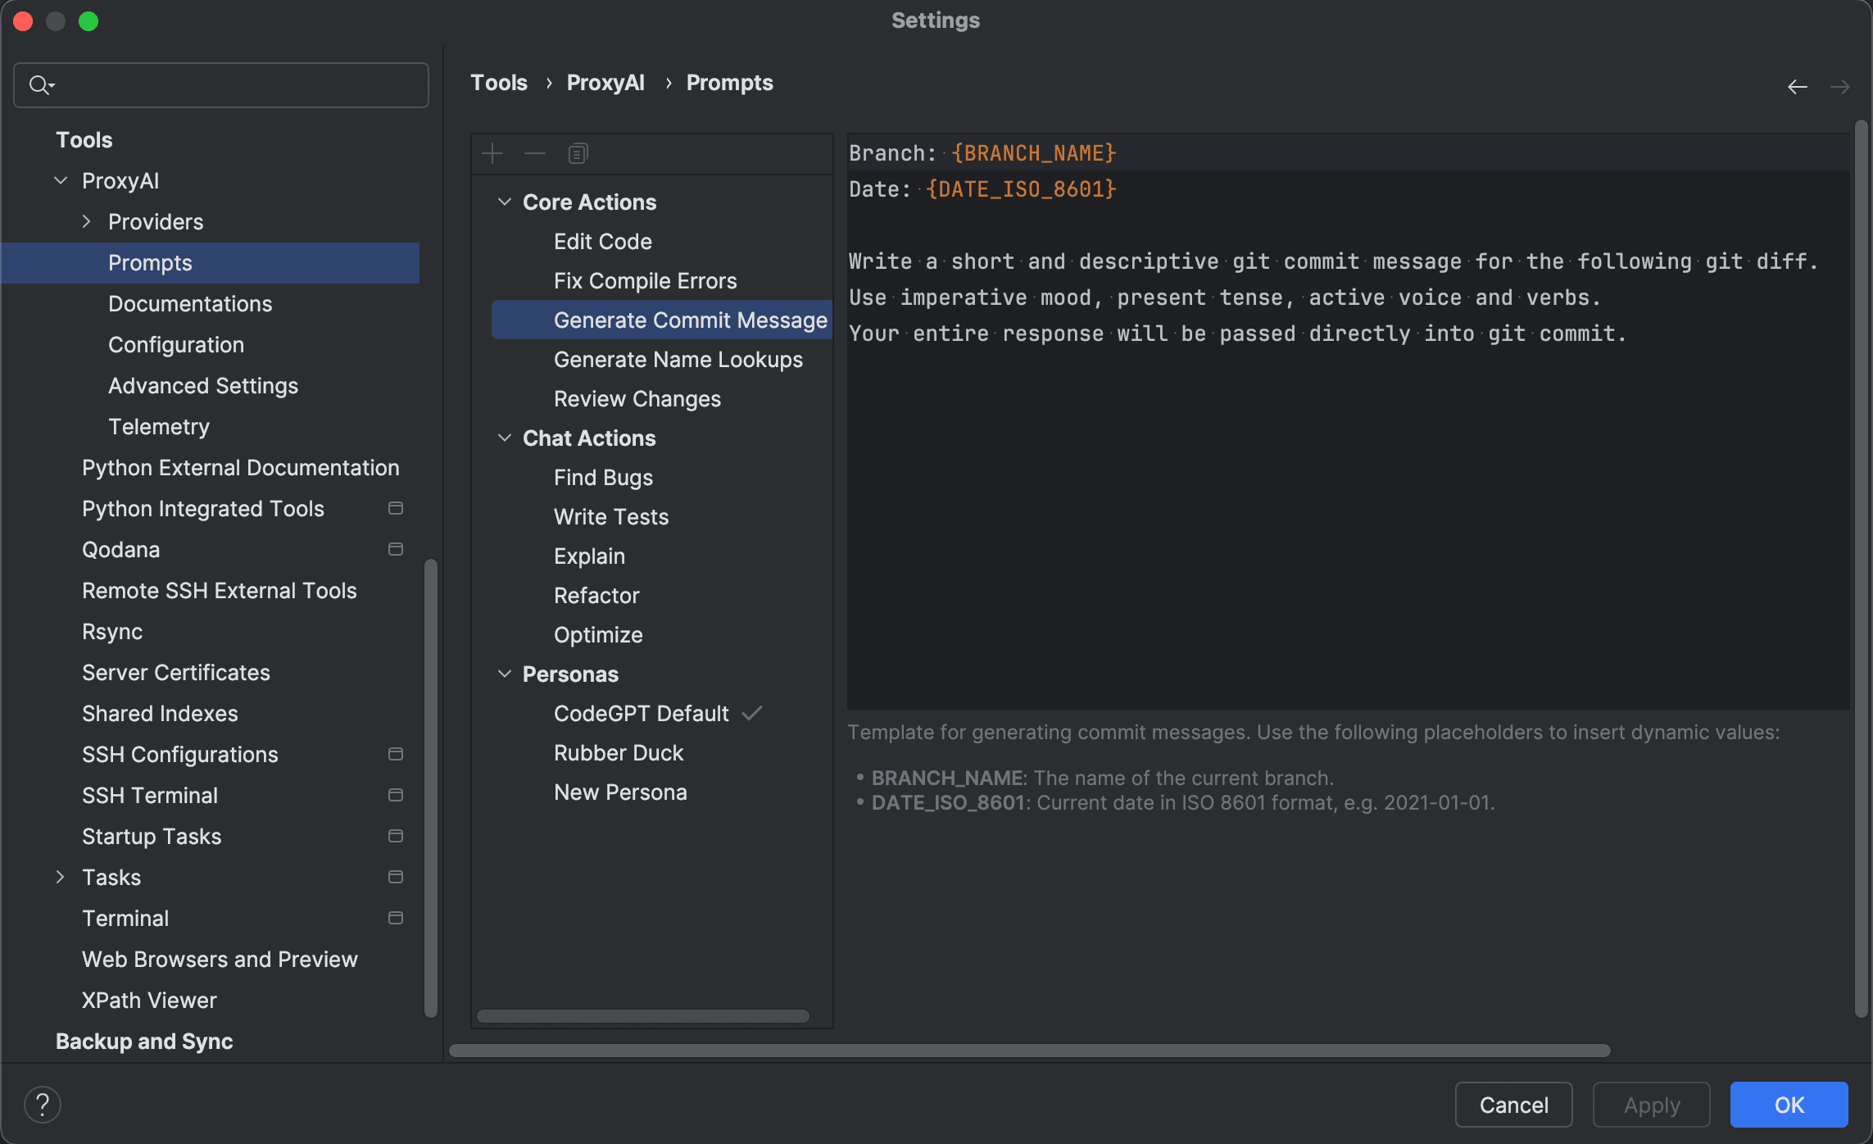Screen dimensions: 1873x1144
Task: Duplicate the selected prompt via the copy icon
Action: click(x=578, y=153)
